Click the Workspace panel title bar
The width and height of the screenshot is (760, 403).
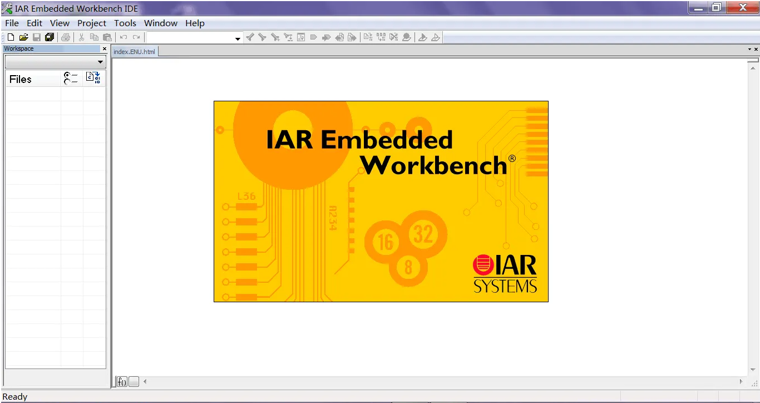click(51, 48)
